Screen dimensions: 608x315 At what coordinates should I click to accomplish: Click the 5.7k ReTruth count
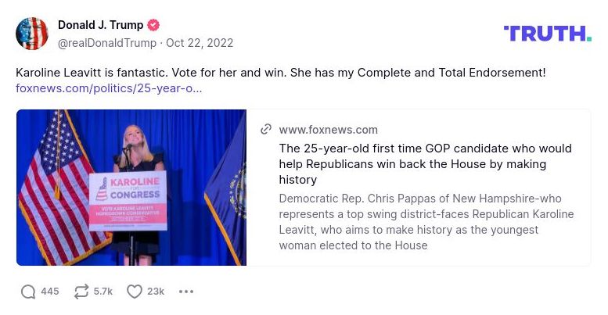pyautogui.click(x=103, y=292)
